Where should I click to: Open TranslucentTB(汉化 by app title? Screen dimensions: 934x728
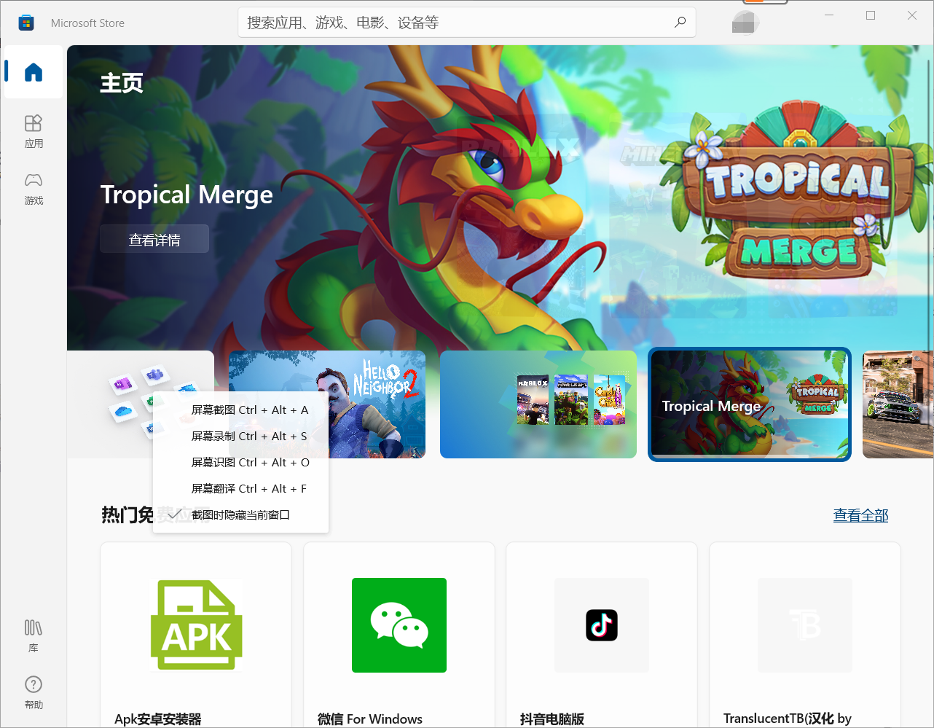pyautogui.click(x=788, y=719)
